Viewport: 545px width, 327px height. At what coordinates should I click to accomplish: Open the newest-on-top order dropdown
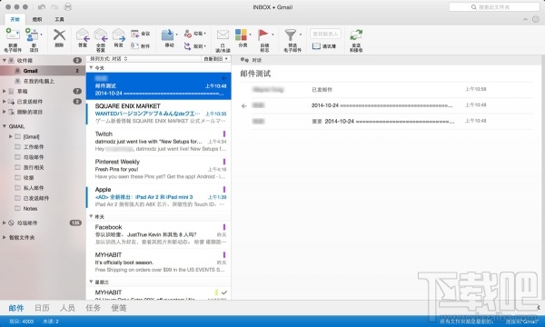(x=216, y=59)
